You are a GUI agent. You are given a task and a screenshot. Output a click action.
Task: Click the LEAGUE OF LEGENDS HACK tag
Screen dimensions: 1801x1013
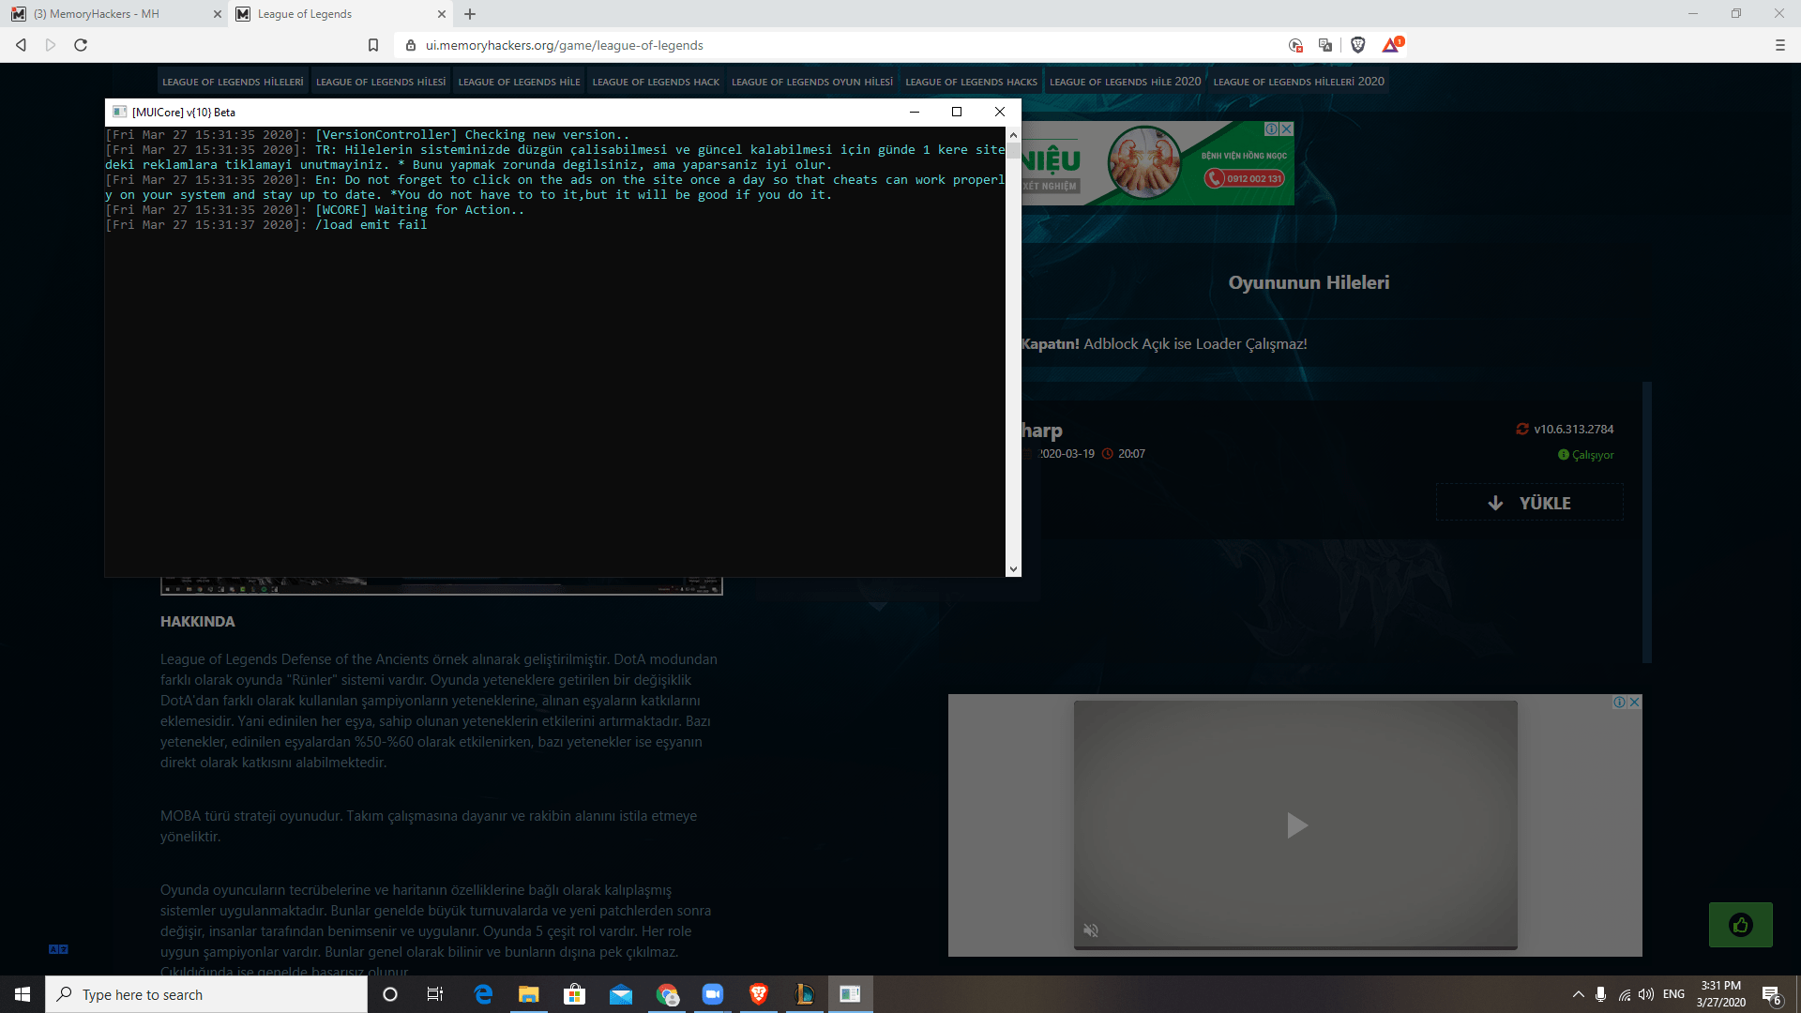(x=656, y=82)
